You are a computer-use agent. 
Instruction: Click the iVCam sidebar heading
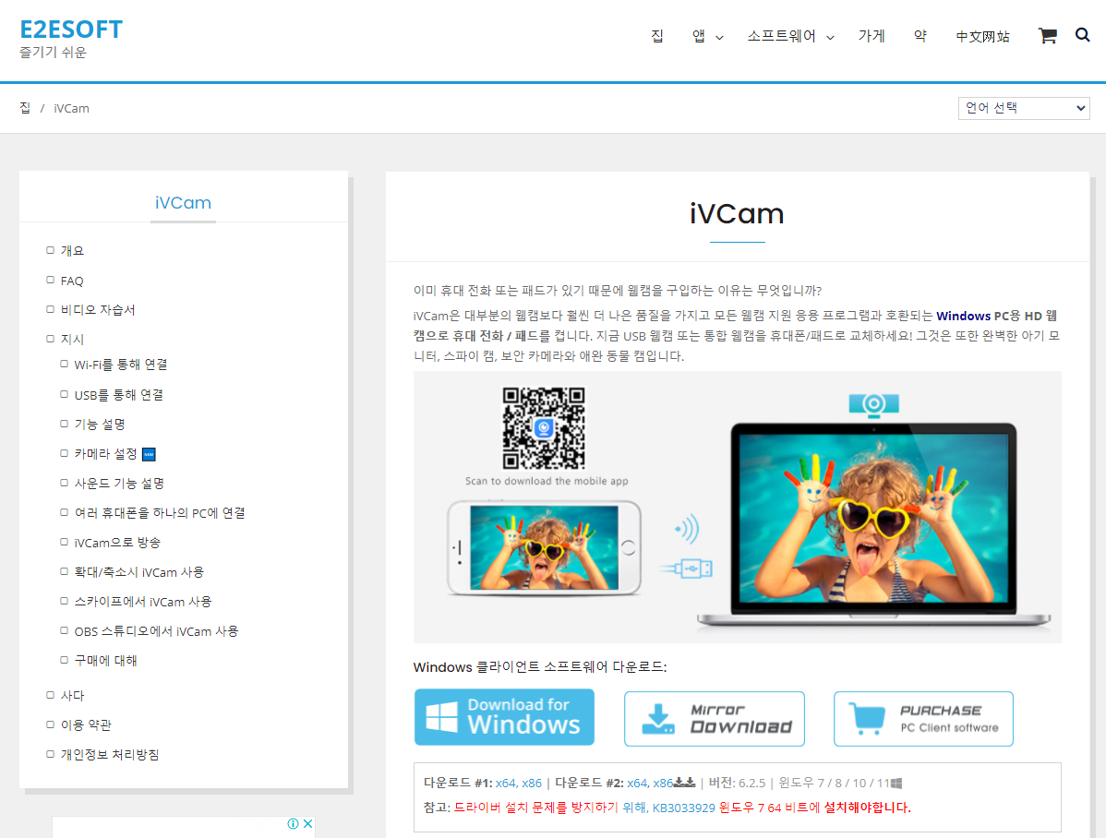184,203
